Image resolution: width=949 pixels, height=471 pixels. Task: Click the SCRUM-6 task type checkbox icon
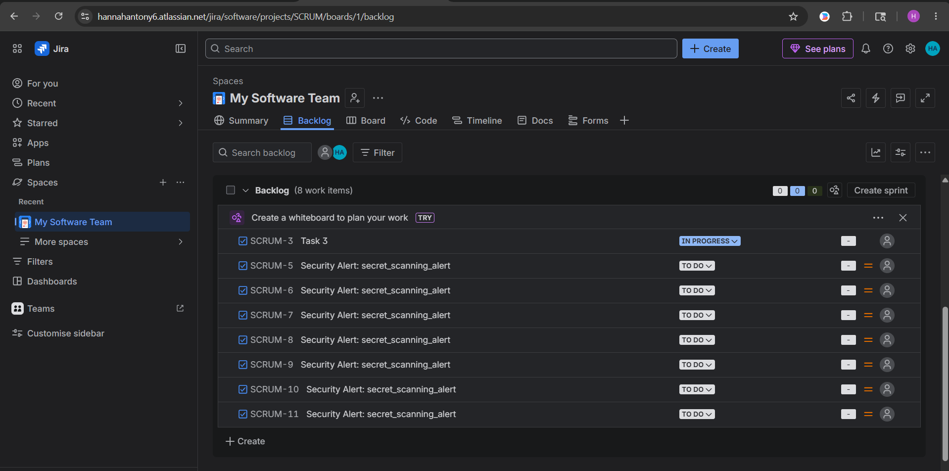[243, 290]
